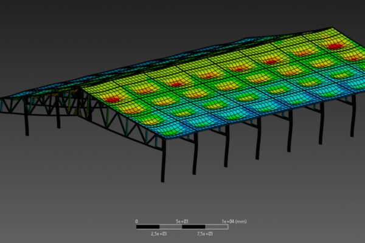The width and height of the screenshot is (365, 243).
Task: Select the black-and-white scale ruler bar
Action: (182, 227)
